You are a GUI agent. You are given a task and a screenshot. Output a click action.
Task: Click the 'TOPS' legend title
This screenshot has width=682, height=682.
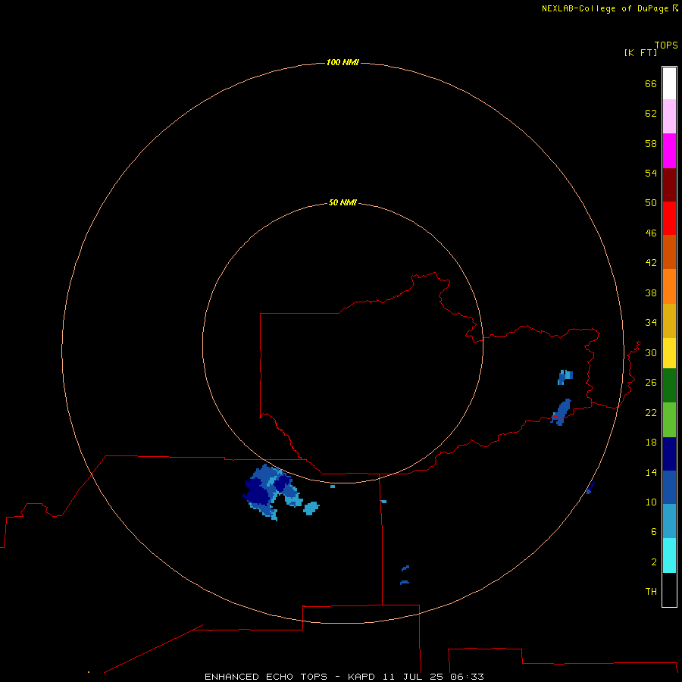666,45
